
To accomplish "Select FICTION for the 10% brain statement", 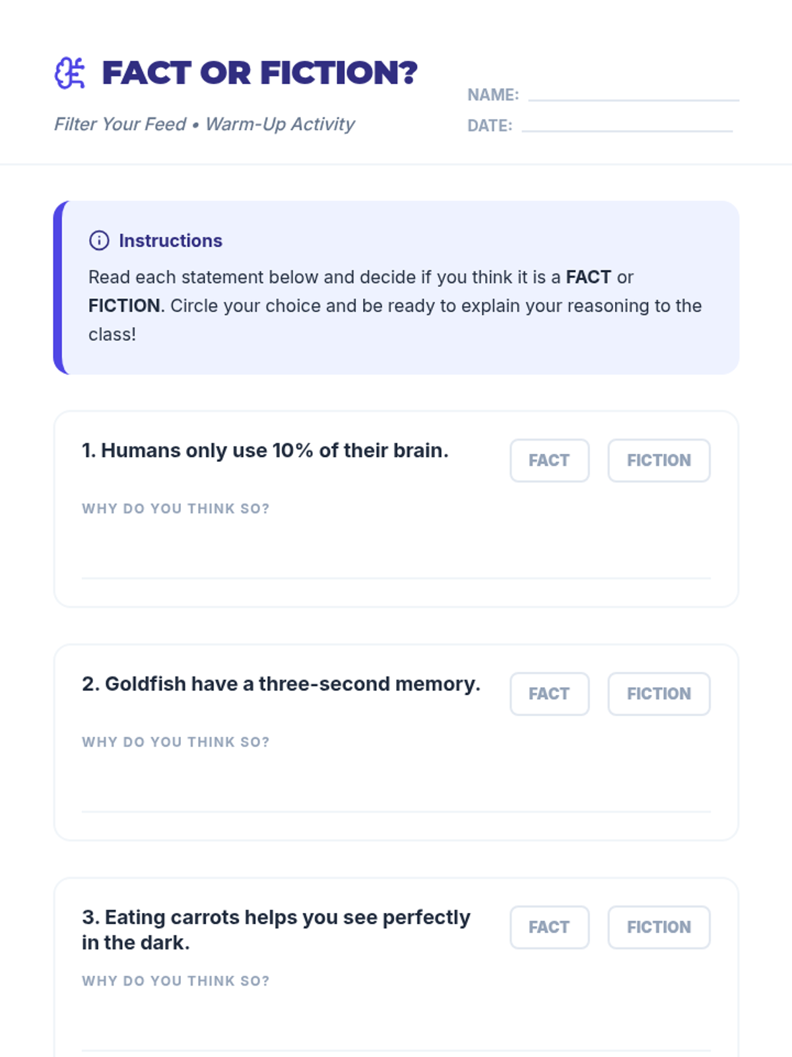I will [659, 460].
